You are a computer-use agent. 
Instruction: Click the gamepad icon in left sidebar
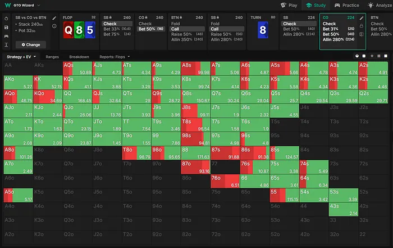6,35
